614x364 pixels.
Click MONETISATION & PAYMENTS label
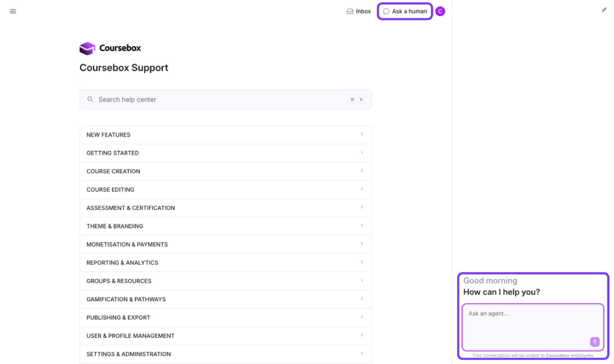(x=127, y=244)
